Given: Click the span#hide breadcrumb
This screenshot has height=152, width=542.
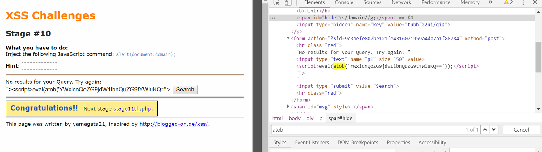Looking at the screenshot, I should pos(340,118).
